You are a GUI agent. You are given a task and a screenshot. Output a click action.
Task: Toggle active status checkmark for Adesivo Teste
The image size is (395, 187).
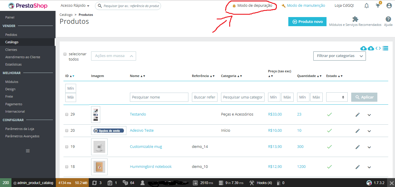329,131
